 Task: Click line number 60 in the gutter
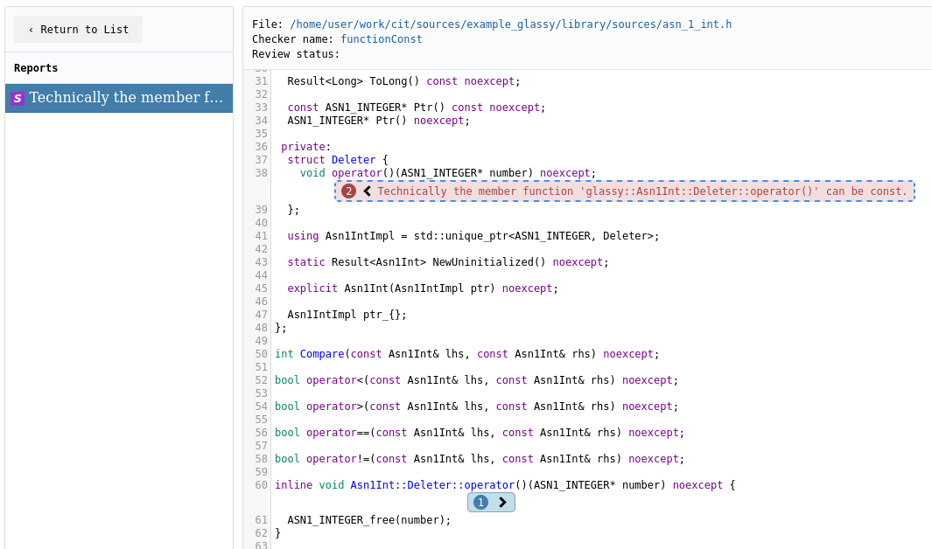[x=261, y=484]
